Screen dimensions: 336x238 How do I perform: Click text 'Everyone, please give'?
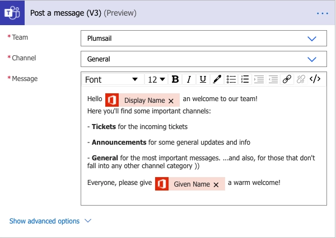pos(120,183)
